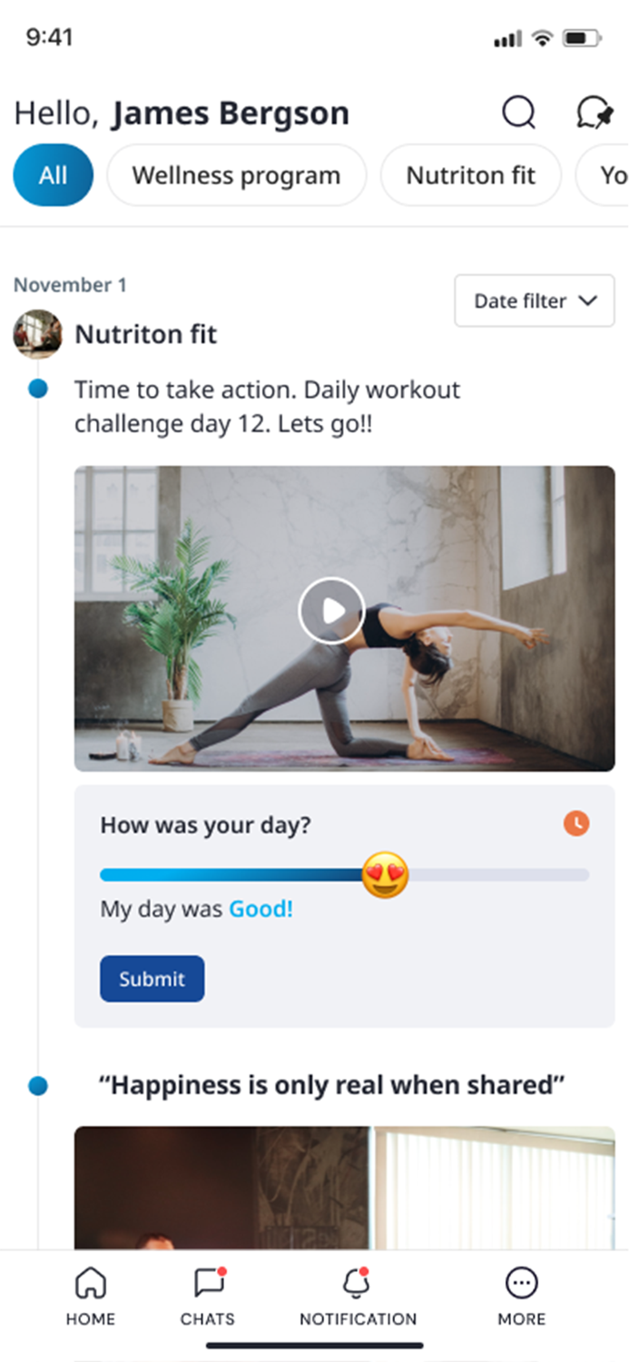Open the Nutriton fit post title
Viewport: 629px width, 1362px height.
[145, 334]
